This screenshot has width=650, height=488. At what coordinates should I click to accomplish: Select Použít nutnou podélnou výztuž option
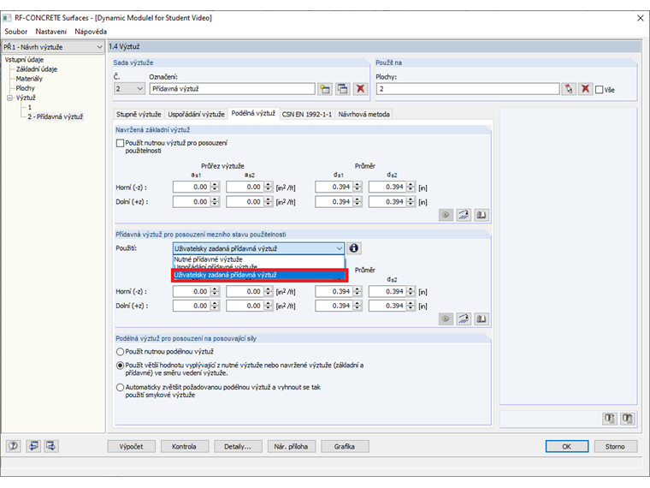(121, 352)
